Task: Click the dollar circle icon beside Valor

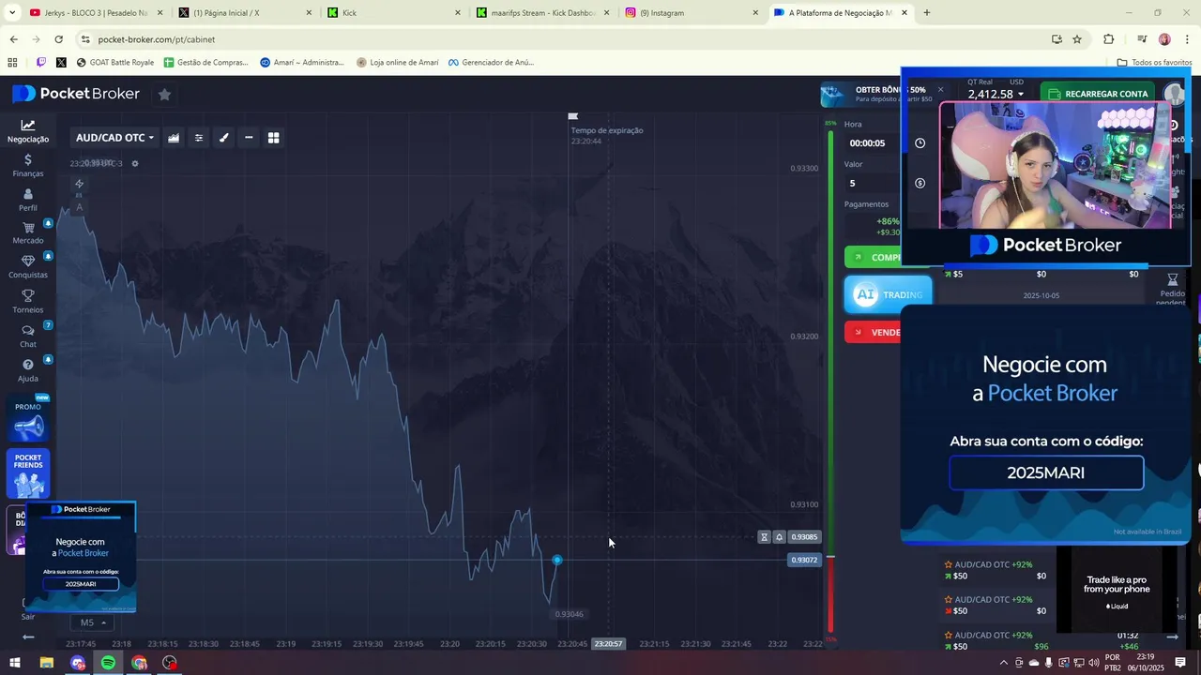Action: 920,183
